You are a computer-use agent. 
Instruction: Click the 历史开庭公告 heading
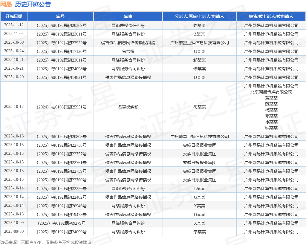pos(33,4)
